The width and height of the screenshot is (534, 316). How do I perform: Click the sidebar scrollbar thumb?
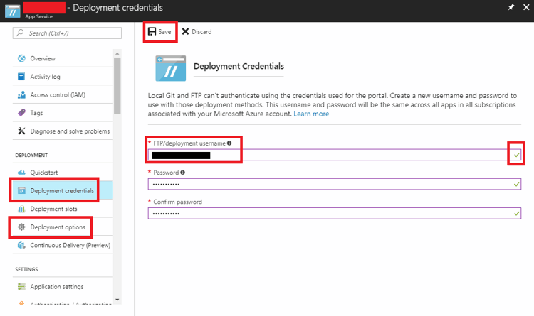click(117, 86)
